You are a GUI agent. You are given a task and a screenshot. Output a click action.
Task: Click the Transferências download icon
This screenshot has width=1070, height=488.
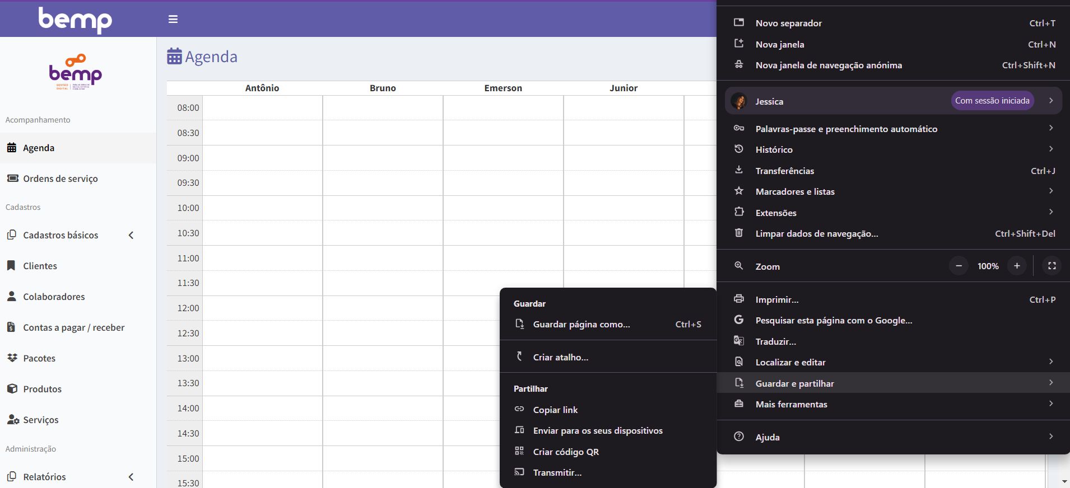[739, 170]
